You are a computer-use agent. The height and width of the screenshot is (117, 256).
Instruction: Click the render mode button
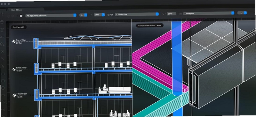tap(241, 13)
